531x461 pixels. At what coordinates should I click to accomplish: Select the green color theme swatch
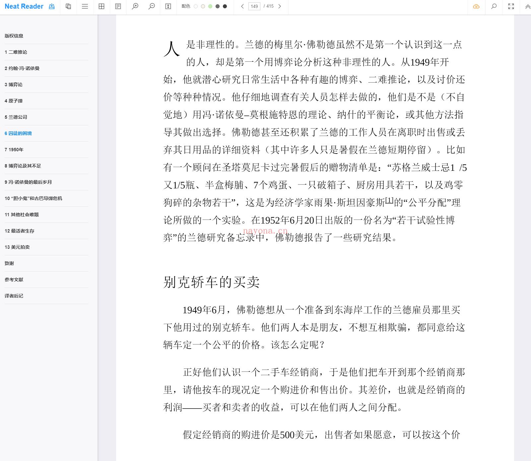pyautogui.click(x=210, y=6)
